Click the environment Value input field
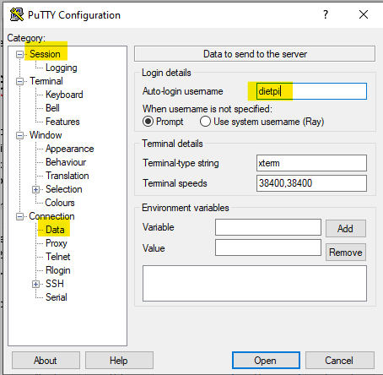This screenshot has height=375, width=383. click(x=268, y=247)
